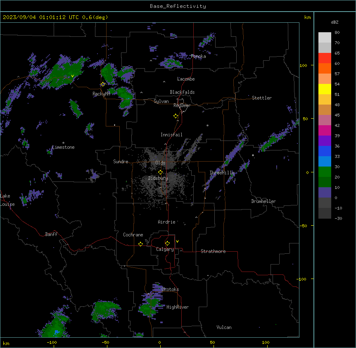Viewport: 356px width, 348px height.
Task: Click the km unit label at top right
Action: 308,17
